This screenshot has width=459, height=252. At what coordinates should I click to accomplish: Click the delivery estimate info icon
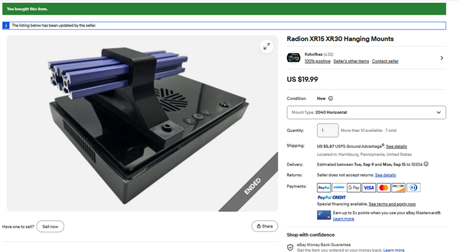[426, 164]
